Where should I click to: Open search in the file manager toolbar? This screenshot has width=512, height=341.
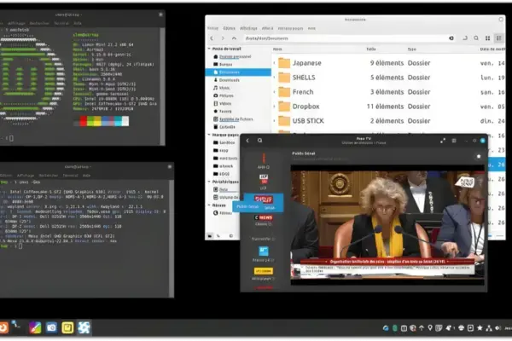476,38
